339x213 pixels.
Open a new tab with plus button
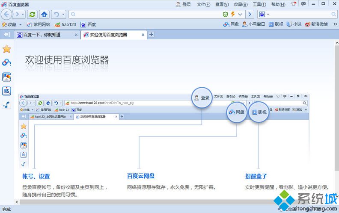tap(151, 35)
